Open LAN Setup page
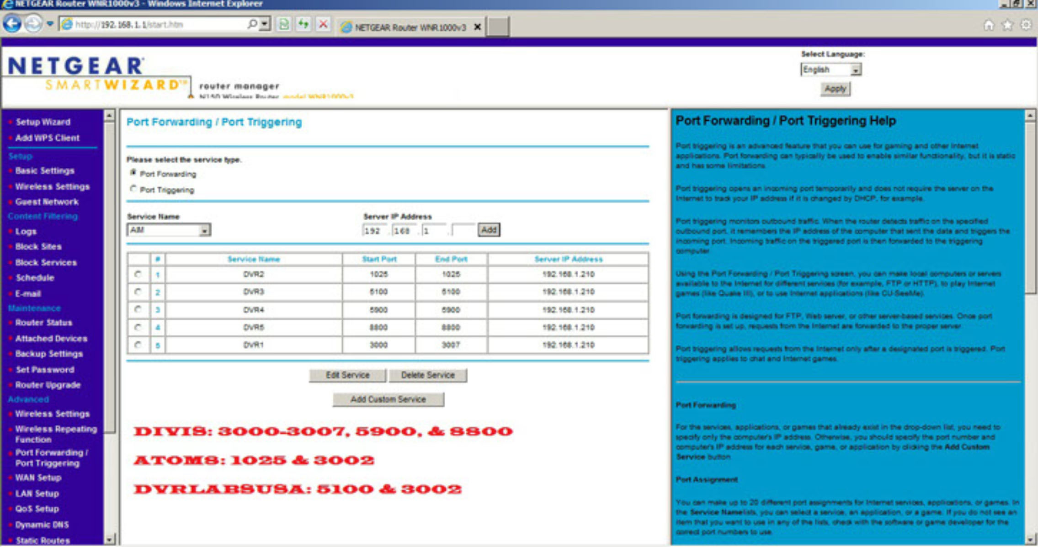Image resolution: width=1038 pixels, height=547 pixels. point(37,494)
